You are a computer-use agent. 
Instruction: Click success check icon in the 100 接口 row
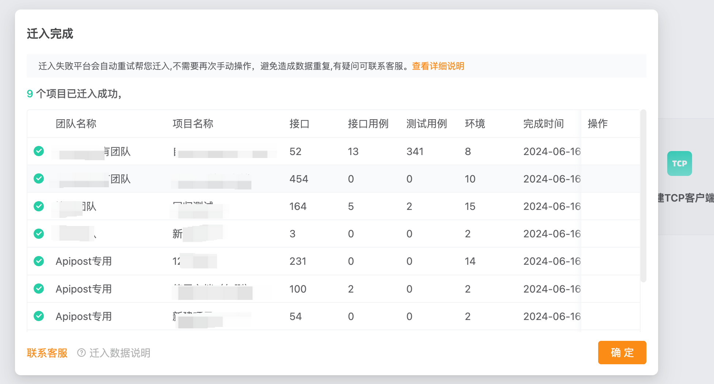point(39,289)
